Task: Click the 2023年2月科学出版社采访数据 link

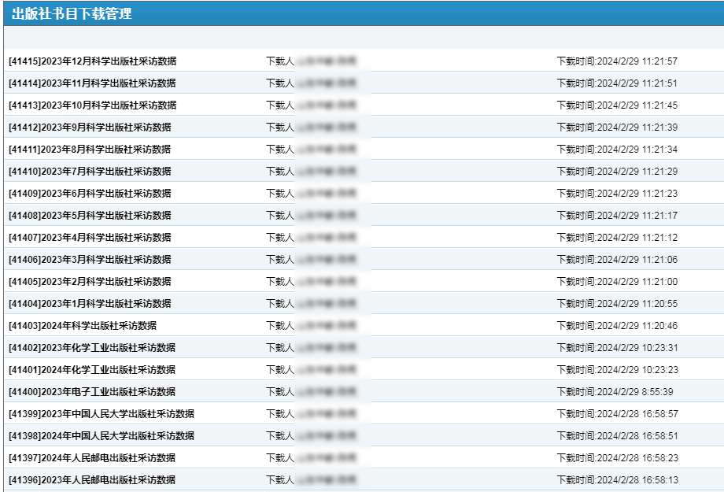Action: (x=90, y=282)
